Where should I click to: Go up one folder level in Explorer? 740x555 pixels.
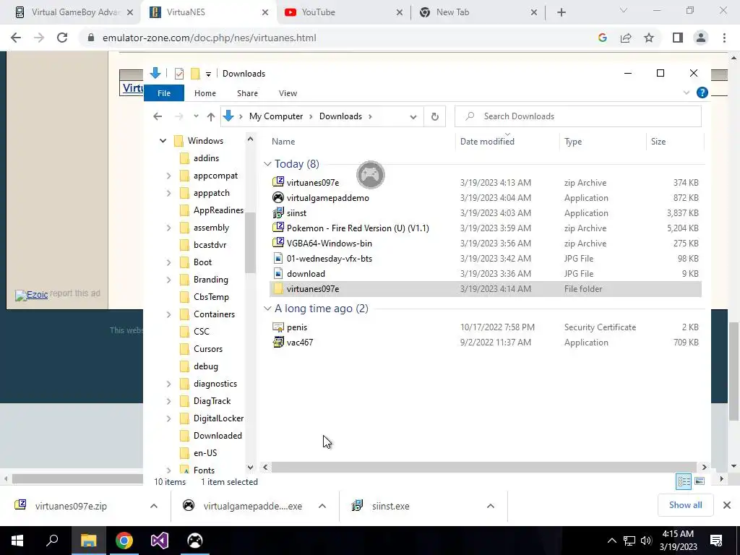click(211, 116)
